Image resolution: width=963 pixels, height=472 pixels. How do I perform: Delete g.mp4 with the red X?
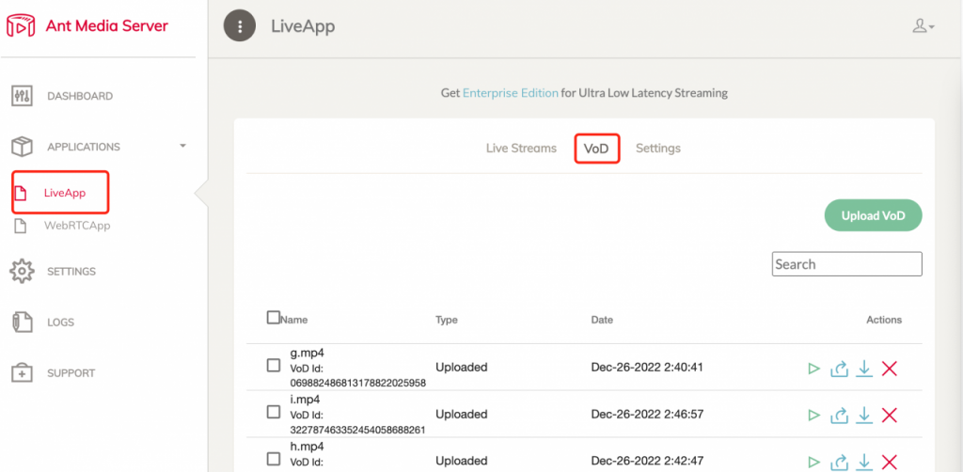pyautogui.click(x=890, y=369)
